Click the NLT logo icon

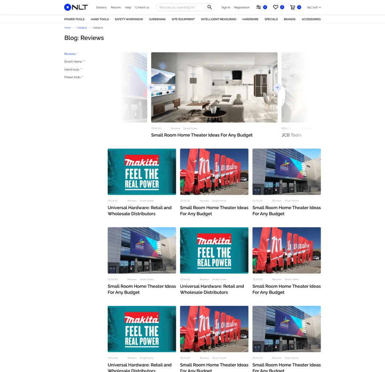pos(68,7)
